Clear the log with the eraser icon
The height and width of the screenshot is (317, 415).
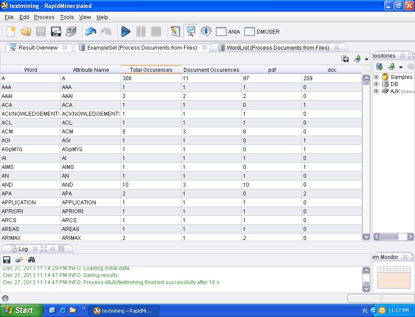pyautogui.click(x=19, y=259)
